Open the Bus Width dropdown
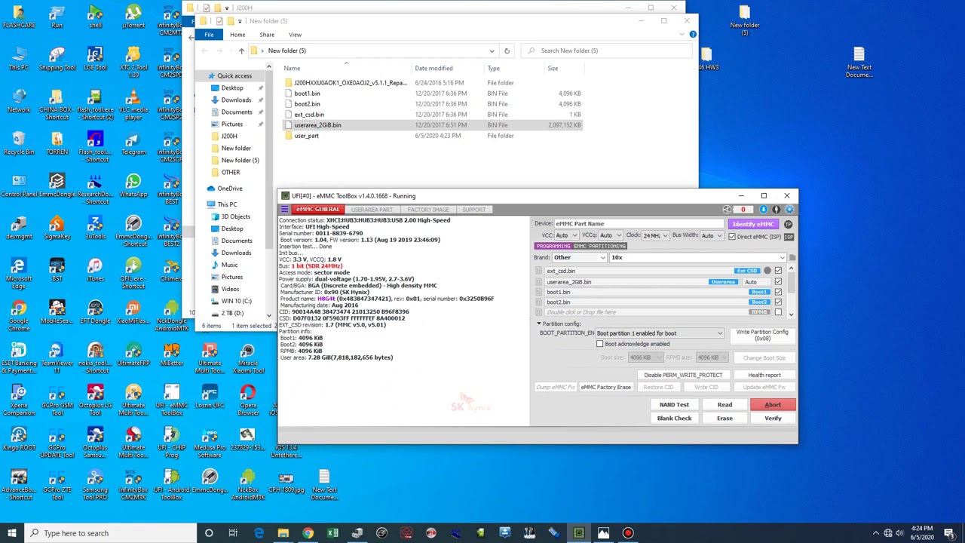This screenshot has width=965, height=543. point(711,235)
